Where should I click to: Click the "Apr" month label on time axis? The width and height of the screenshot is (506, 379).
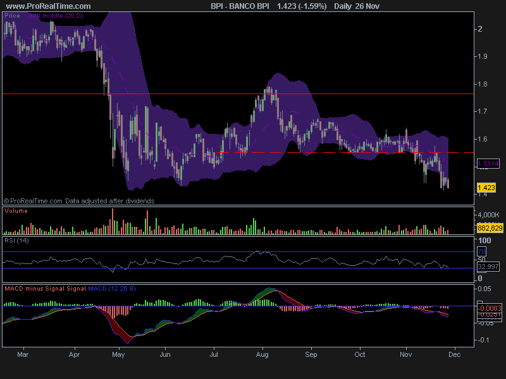tap(74, 354)
